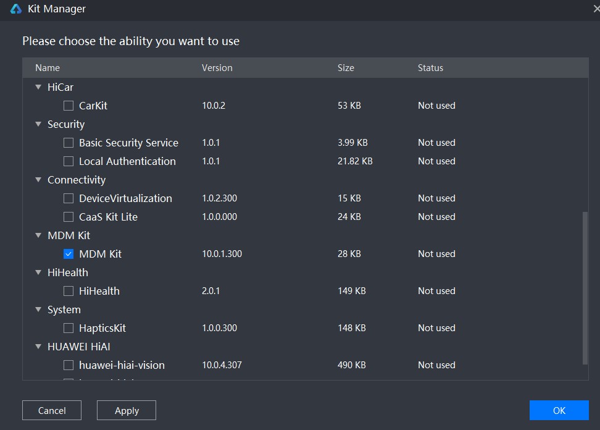The image size is (600, 430).
Task: Click the 148 KB size value
Action: tap(352, 328)
